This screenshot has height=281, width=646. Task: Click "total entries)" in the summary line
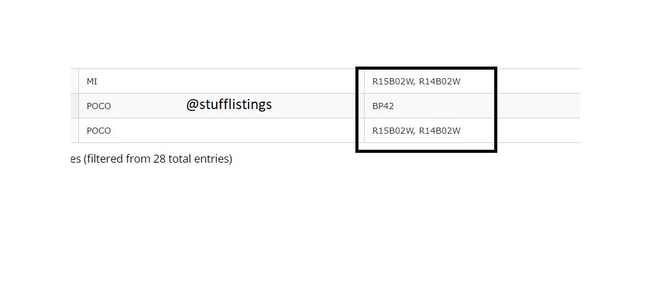coord(201,159)
